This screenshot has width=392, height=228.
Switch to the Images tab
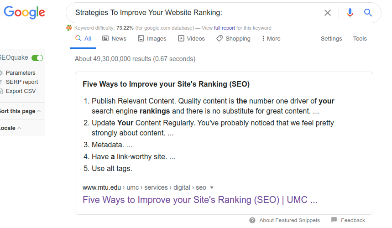[x=152, y=39]
